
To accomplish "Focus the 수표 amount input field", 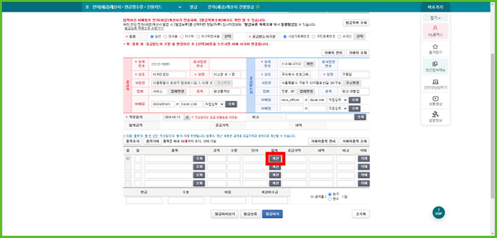I will pyautogui.click(x=186, y=200).
